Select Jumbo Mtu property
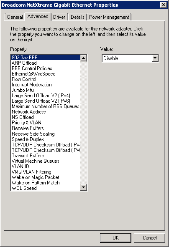This screenshot has height=247, width=169. (46, 90)
